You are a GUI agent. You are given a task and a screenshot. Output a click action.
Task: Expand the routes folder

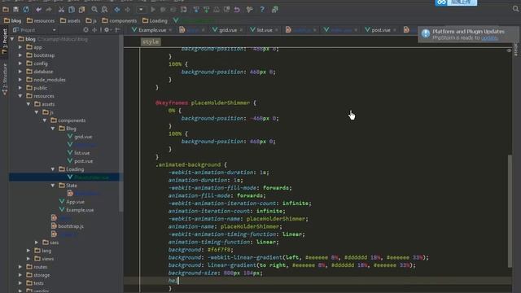coord(20,267)
